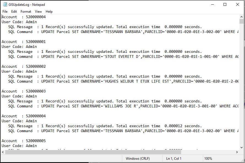Image resolution: width=245 pixels, height=163 pixels.
Task: Click the Ln 1, Col 1 status indicator
Action: (x=174, y=159)
